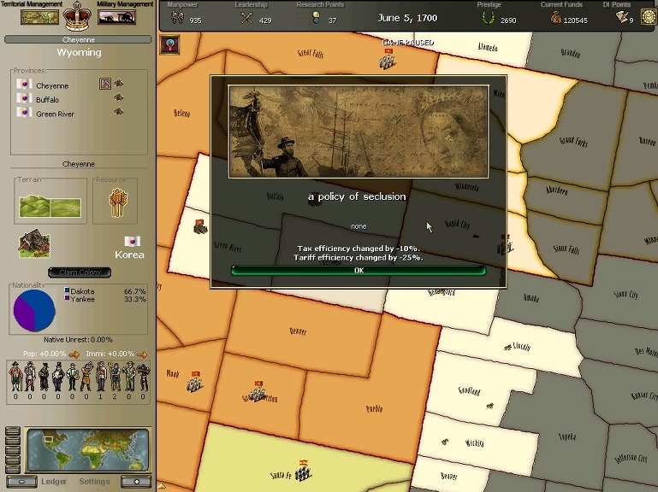Click the province building settlement icon
Screen dimensions: 658x492
[x=34, y=243]
